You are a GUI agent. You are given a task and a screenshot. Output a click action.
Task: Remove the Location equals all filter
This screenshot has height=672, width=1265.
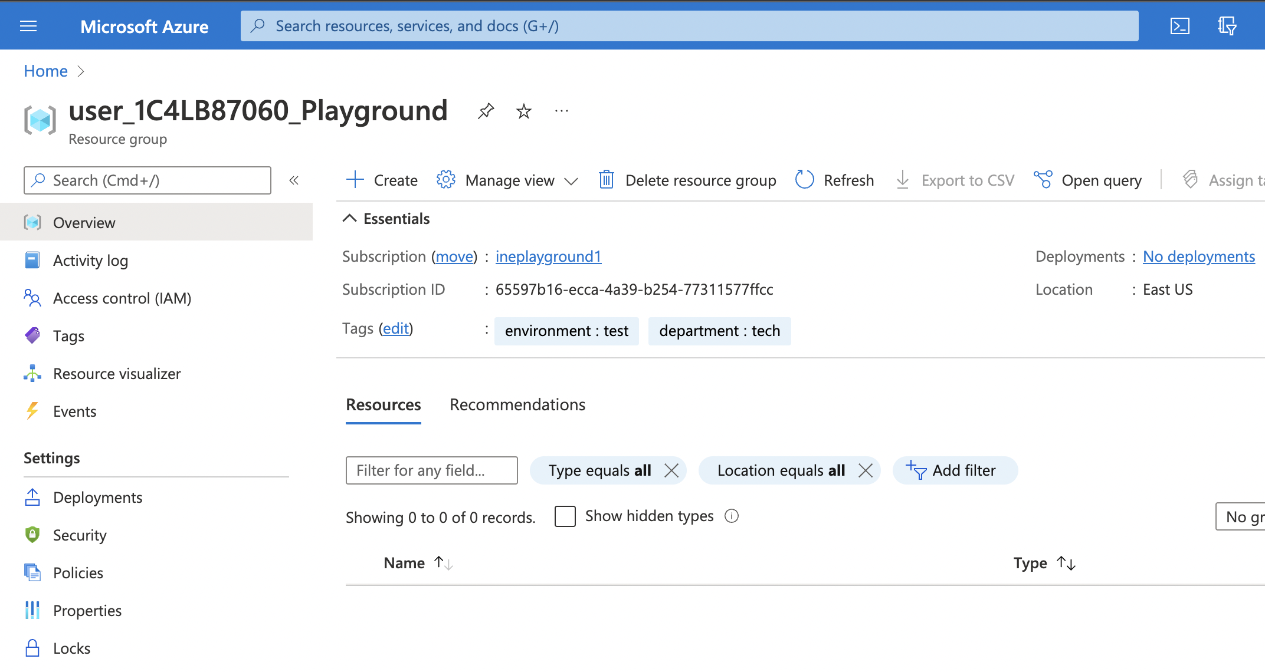coord(866,470)
